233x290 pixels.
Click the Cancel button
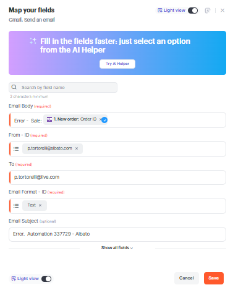click(187, 278)
